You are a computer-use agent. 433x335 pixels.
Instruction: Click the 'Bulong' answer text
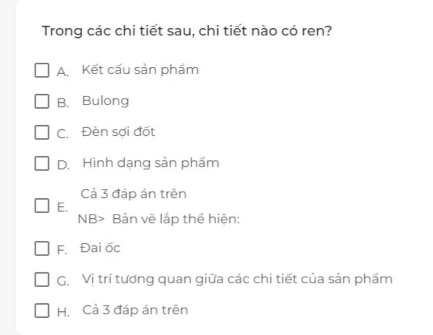(105, 101)
